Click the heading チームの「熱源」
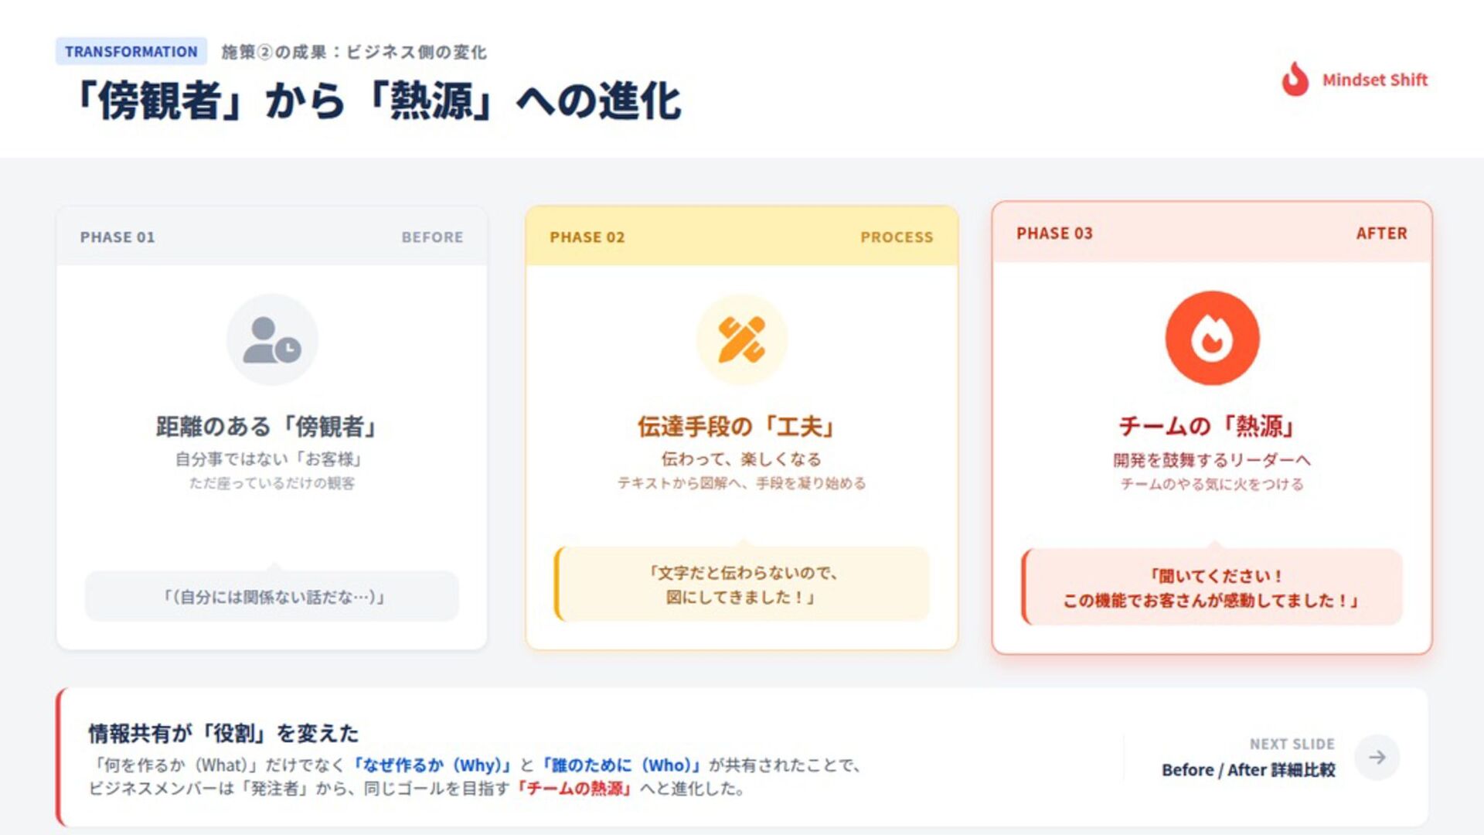The image size is (1484, 835). tap(1207, 425)
